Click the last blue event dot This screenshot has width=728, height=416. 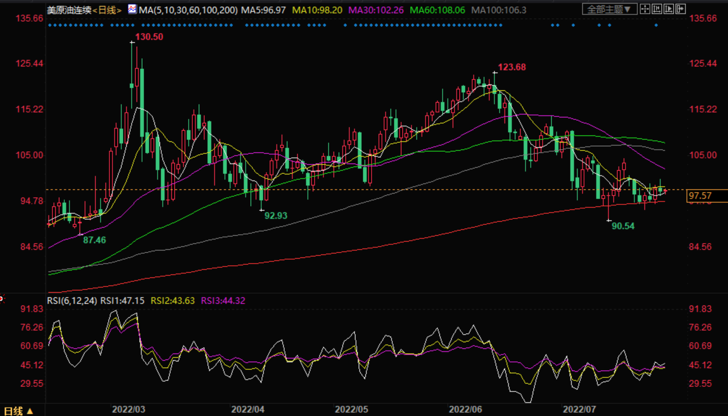(656, 25)
